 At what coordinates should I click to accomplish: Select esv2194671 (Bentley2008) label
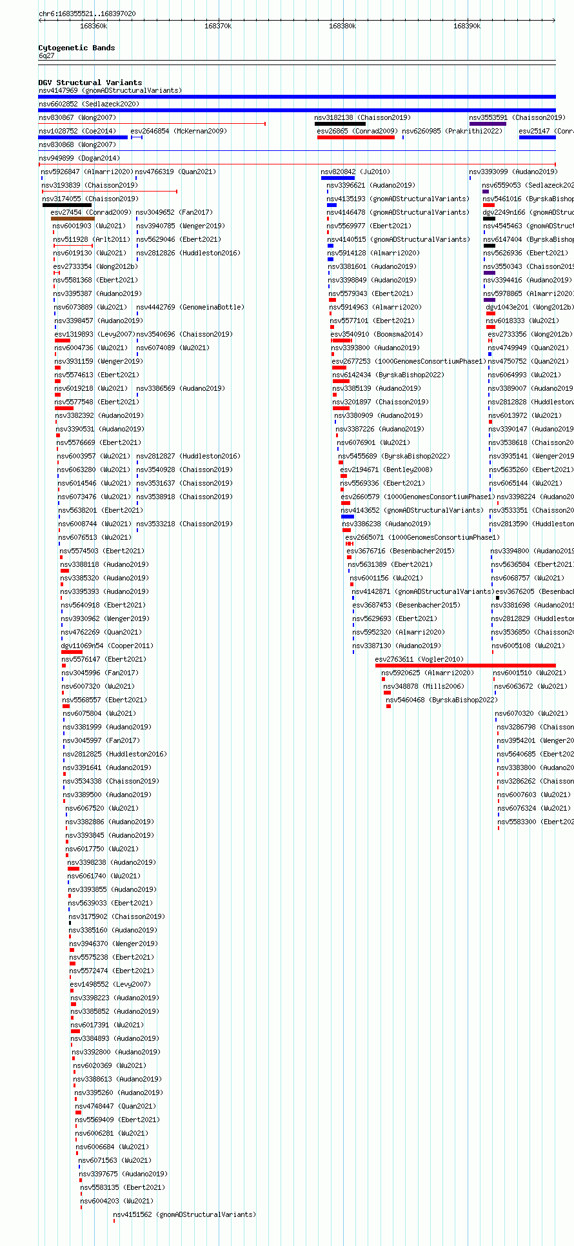387,470
